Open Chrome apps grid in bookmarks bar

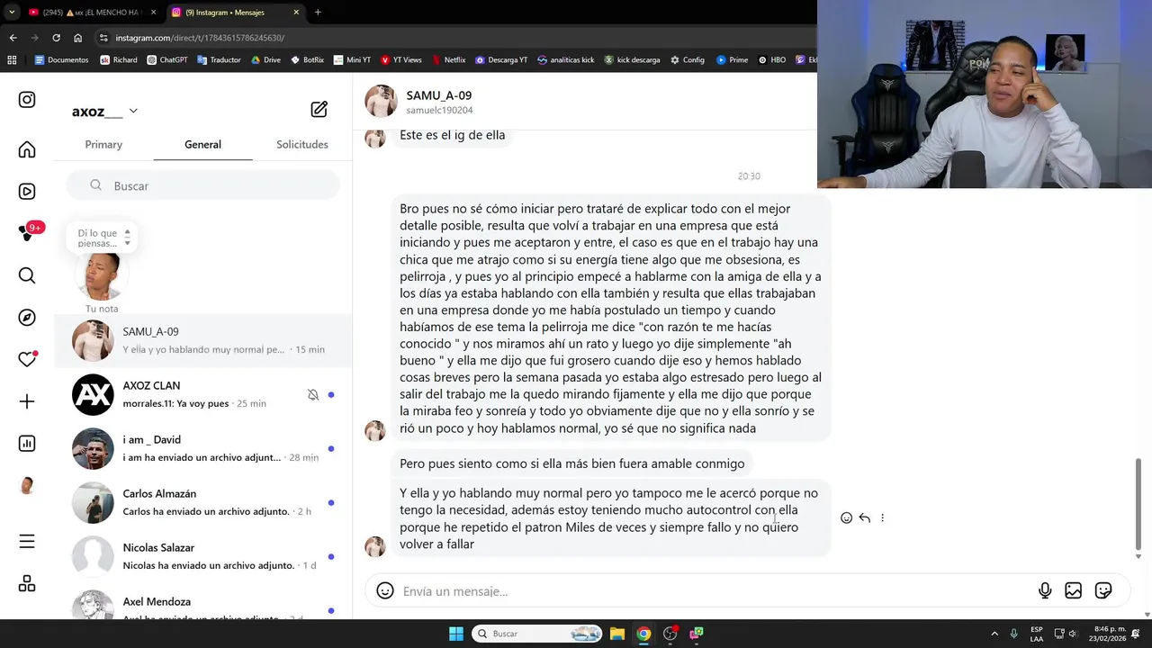[12, 60]
